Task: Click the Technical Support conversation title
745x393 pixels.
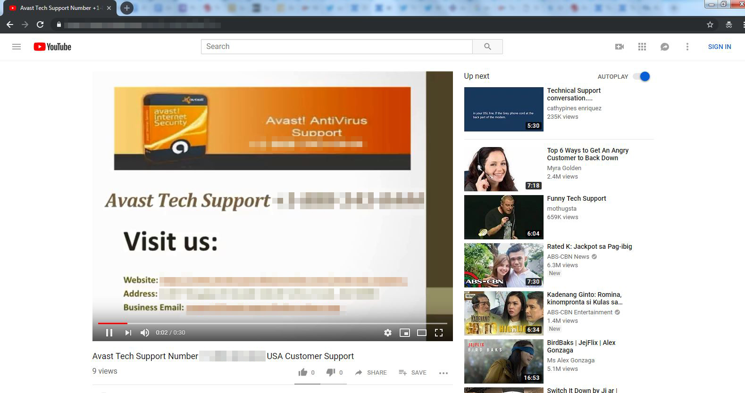Action: click(x=574, y=94)
